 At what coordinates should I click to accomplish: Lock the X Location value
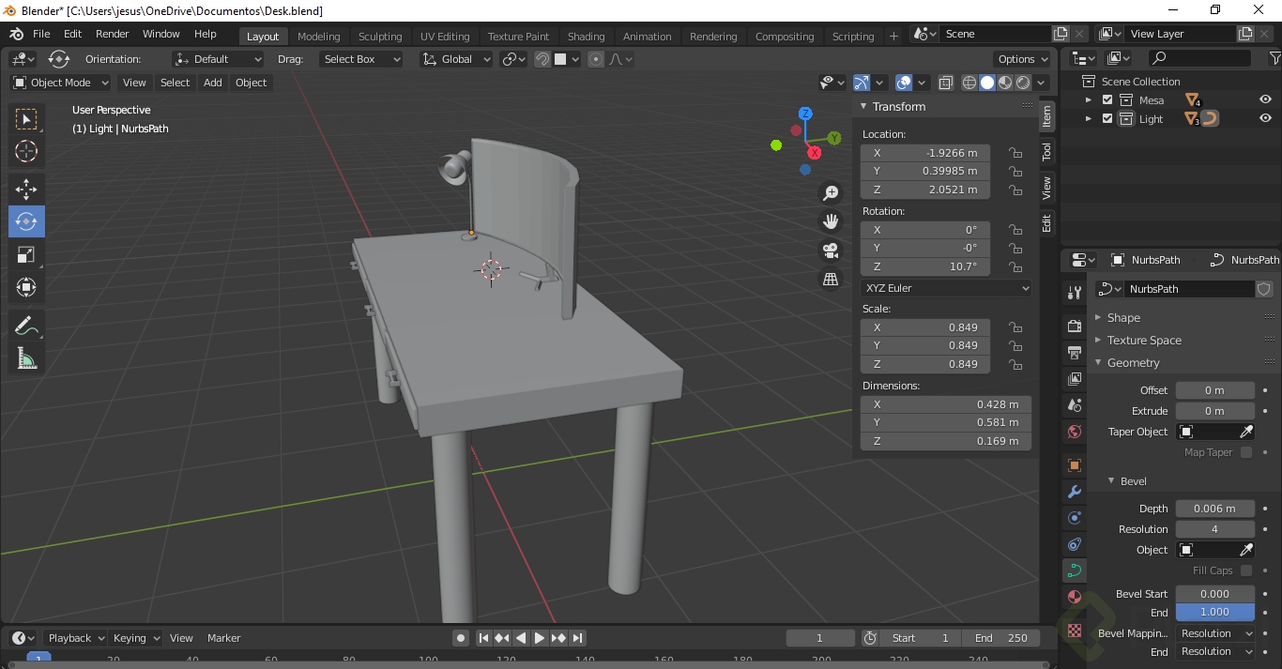pos(1015,153)
